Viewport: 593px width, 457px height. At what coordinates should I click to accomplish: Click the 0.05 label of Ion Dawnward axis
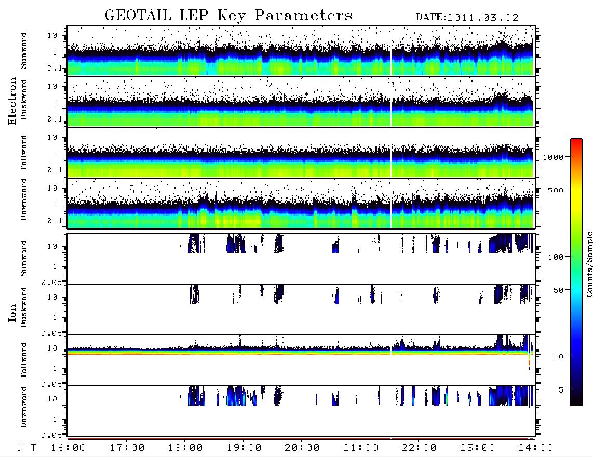point(51,435)
